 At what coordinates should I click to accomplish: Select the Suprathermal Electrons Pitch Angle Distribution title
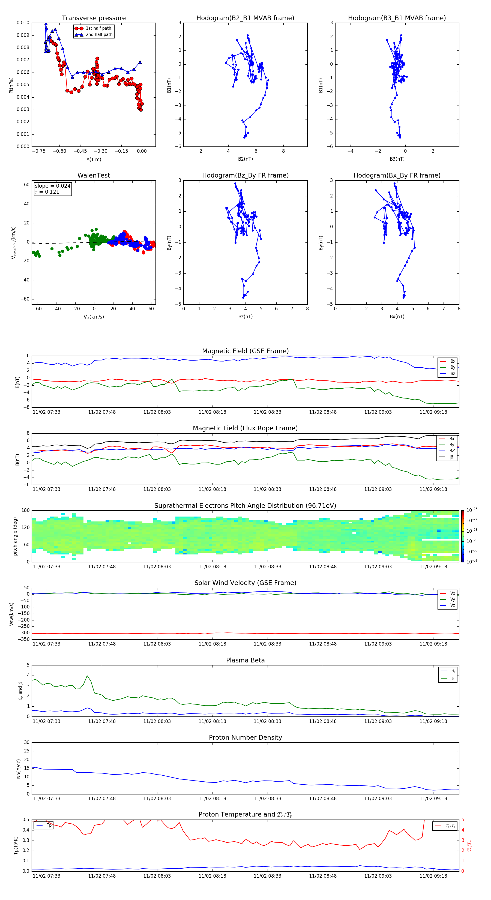(x=245, y=506)
